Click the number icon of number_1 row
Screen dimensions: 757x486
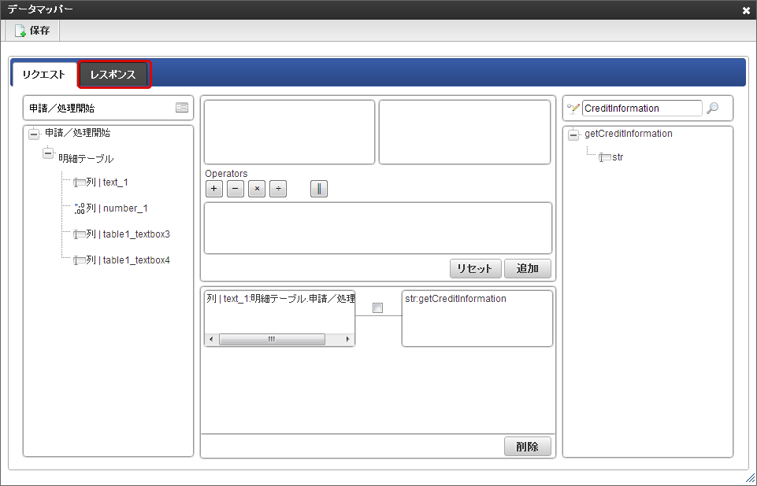pyautogui.click(x=80, y=208)
